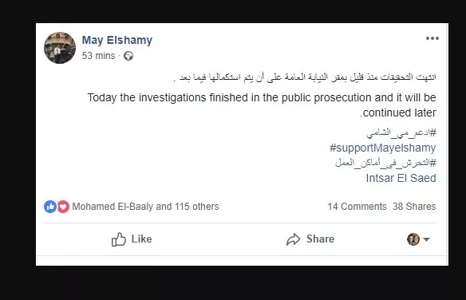
Task: Click the Arabic first line of the post
Action: click(x=305, y=77)
